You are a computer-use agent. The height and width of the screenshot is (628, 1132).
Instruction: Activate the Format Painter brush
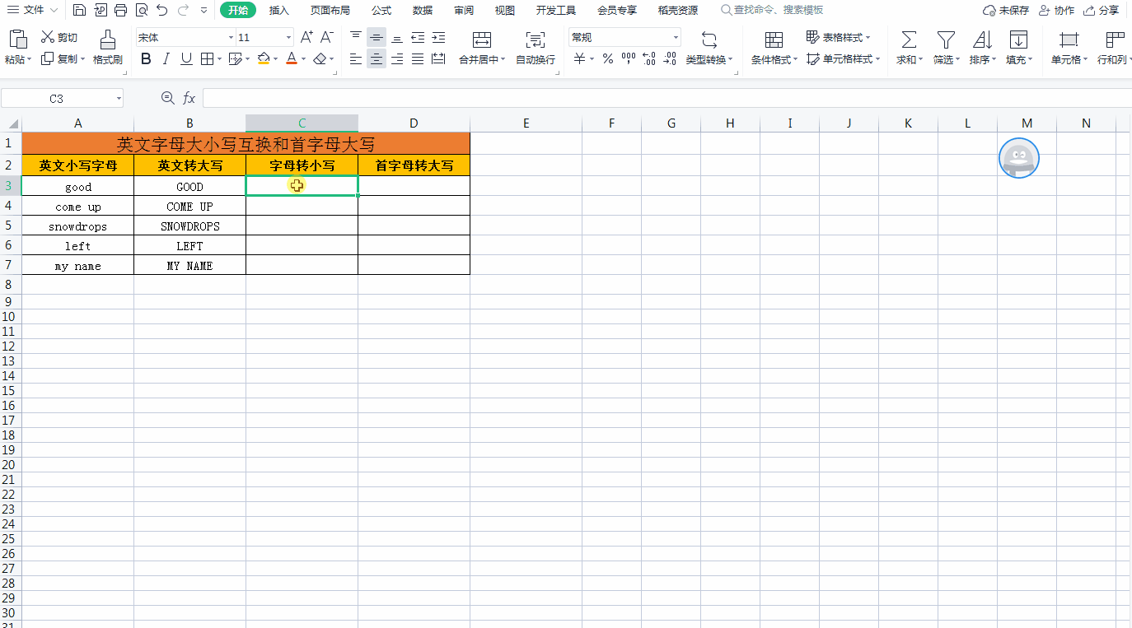pos(107,48)
